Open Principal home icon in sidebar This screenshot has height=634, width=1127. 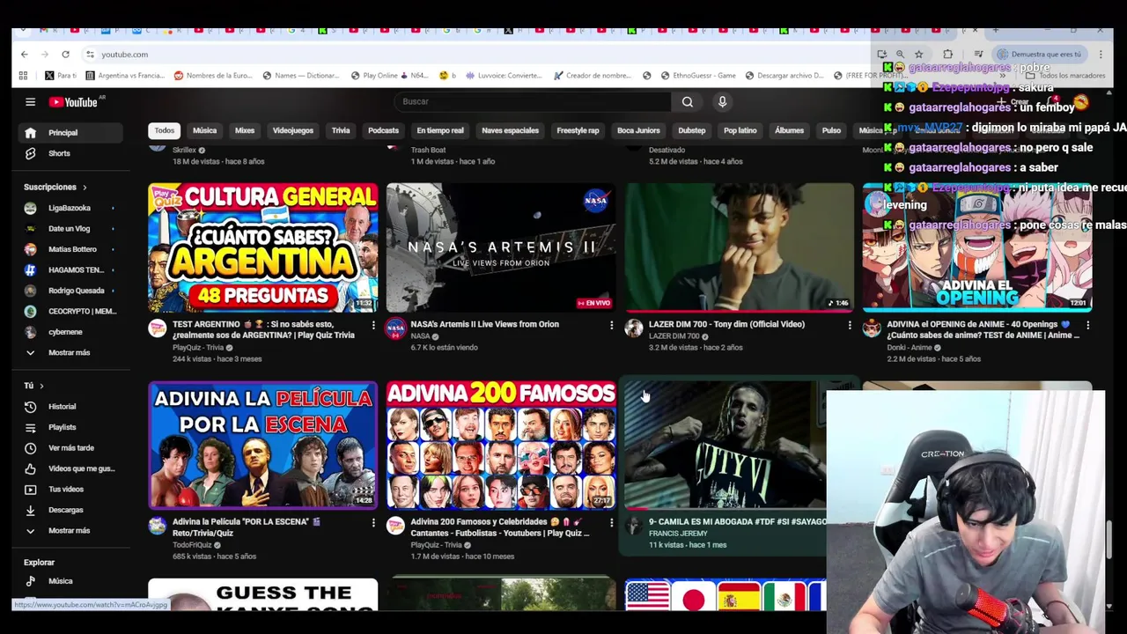click(x=30, y=133)
